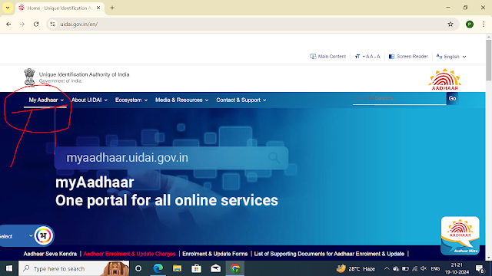492x276 pixels.
Task: Expand the My Aadhaar menu
Action: point(46,100)
